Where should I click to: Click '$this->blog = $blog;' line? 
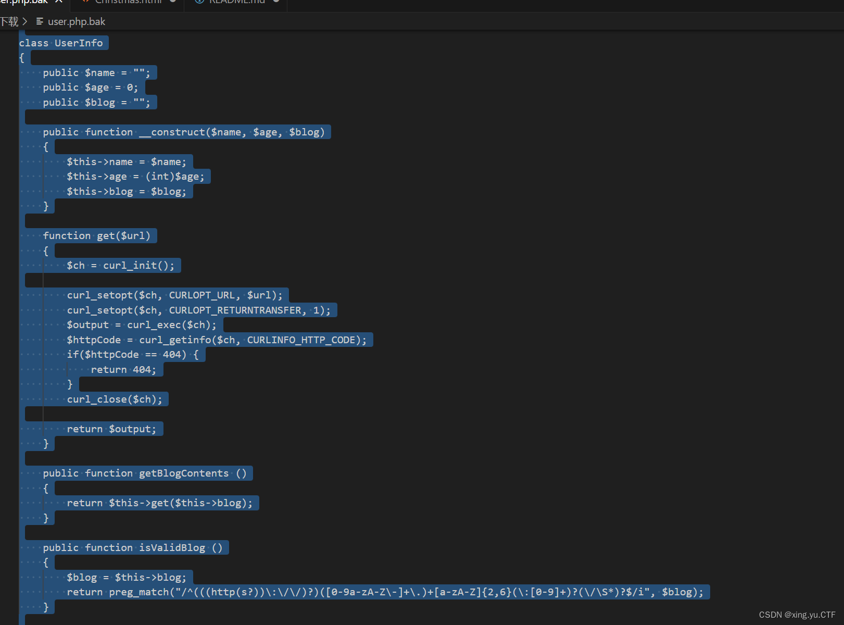pyautogui.click(x=127, y=192)
